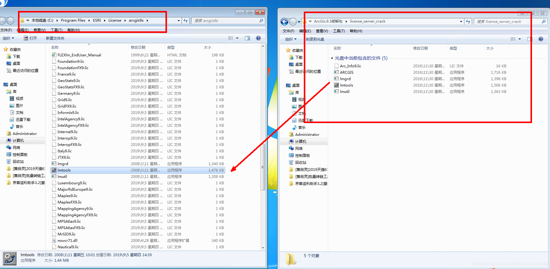
Task: Click 新建文件夹 button
Action: tap(55, 38)
